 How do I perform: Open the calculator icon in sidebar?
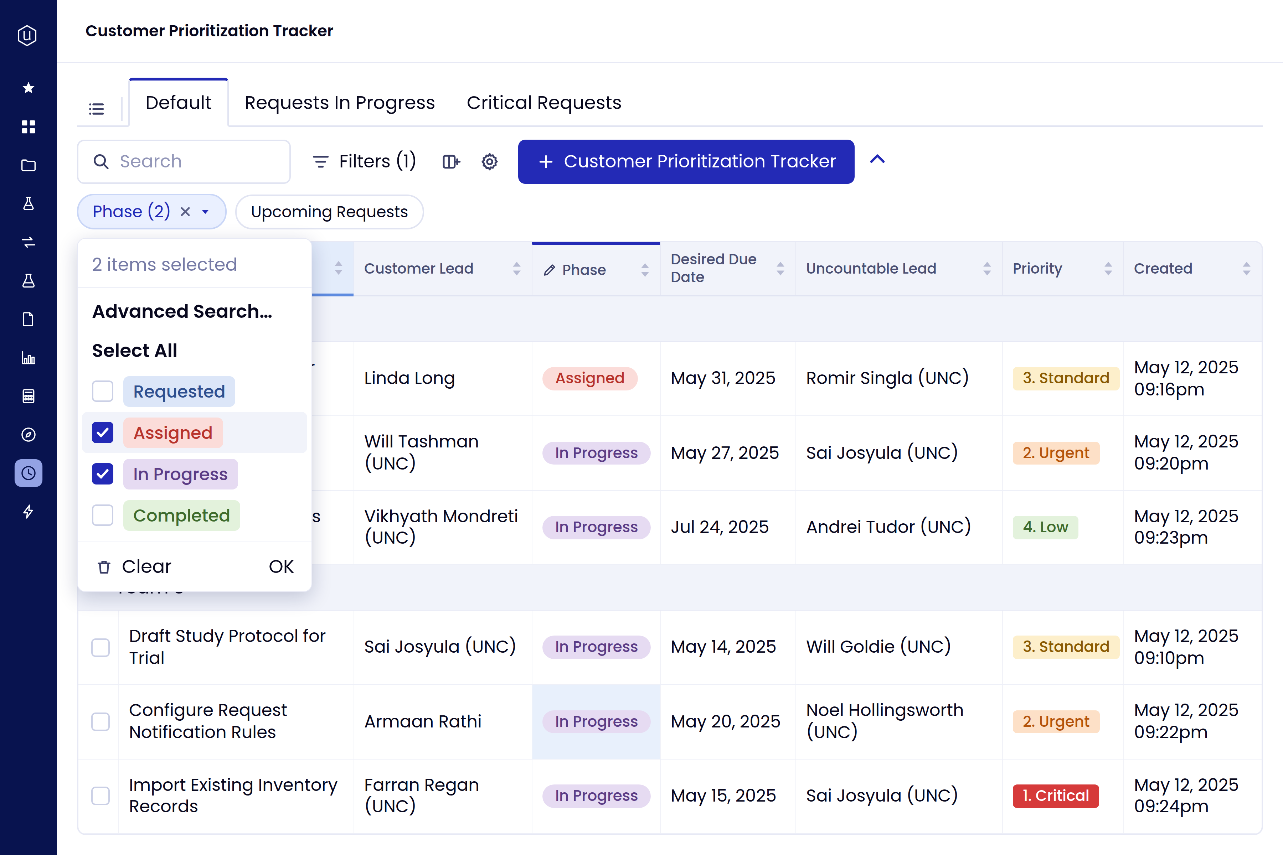29,396
